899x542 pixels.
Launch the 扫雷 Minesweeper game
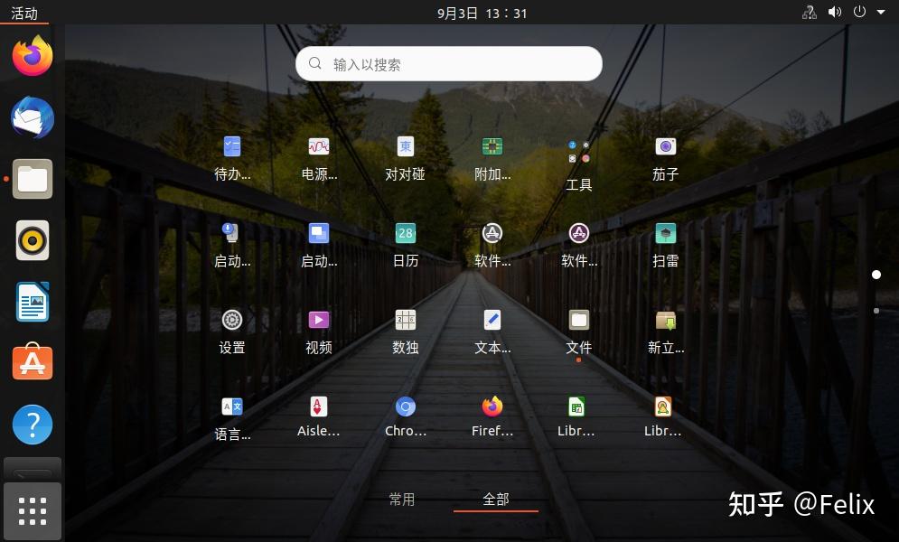(664, 233)
